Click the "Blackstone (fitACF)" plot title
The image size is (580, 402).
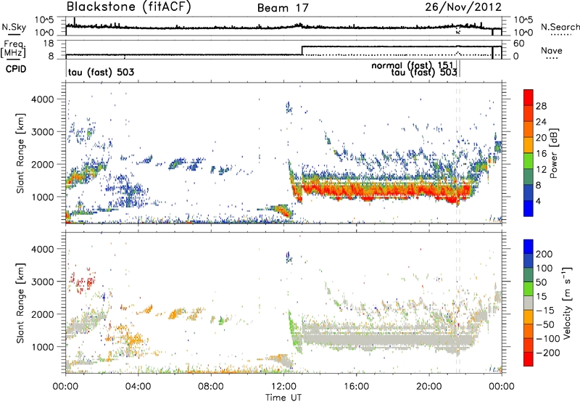[x=129, y=7]
